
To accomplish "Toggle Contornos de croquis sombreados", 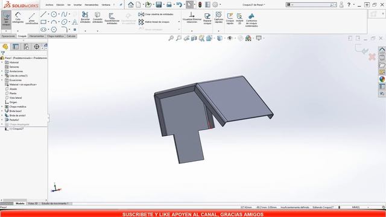I will [x=252, y=20].
